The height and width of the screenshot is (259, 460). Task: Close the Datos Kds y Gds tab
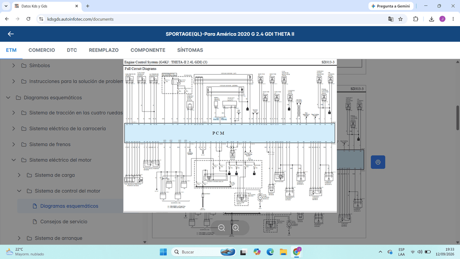pos(76,6)
